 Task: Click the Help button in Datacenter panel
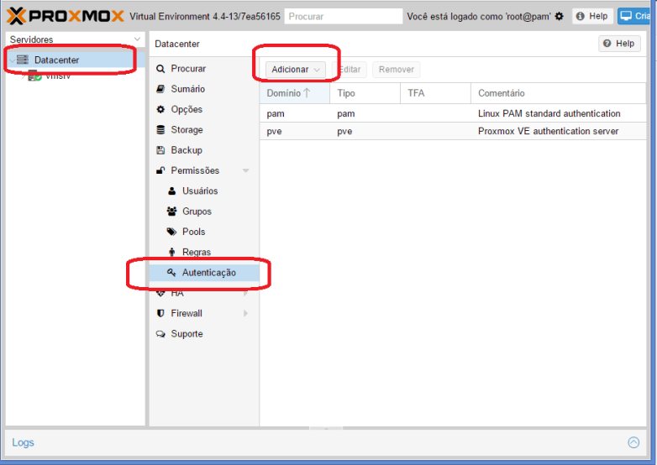coord(619,44)
